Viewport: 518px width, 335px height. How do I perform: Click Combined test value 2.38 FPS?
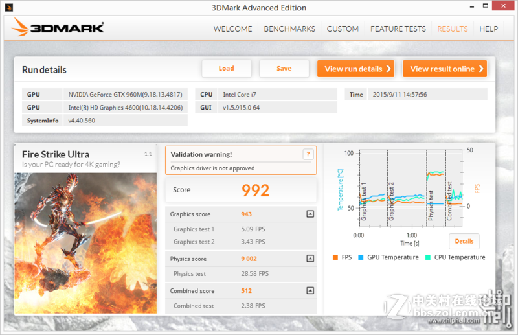253,306
